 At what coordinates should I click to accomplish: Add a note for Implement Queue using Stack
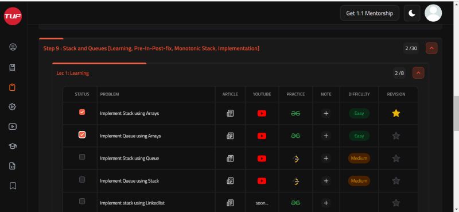[326, 181]
